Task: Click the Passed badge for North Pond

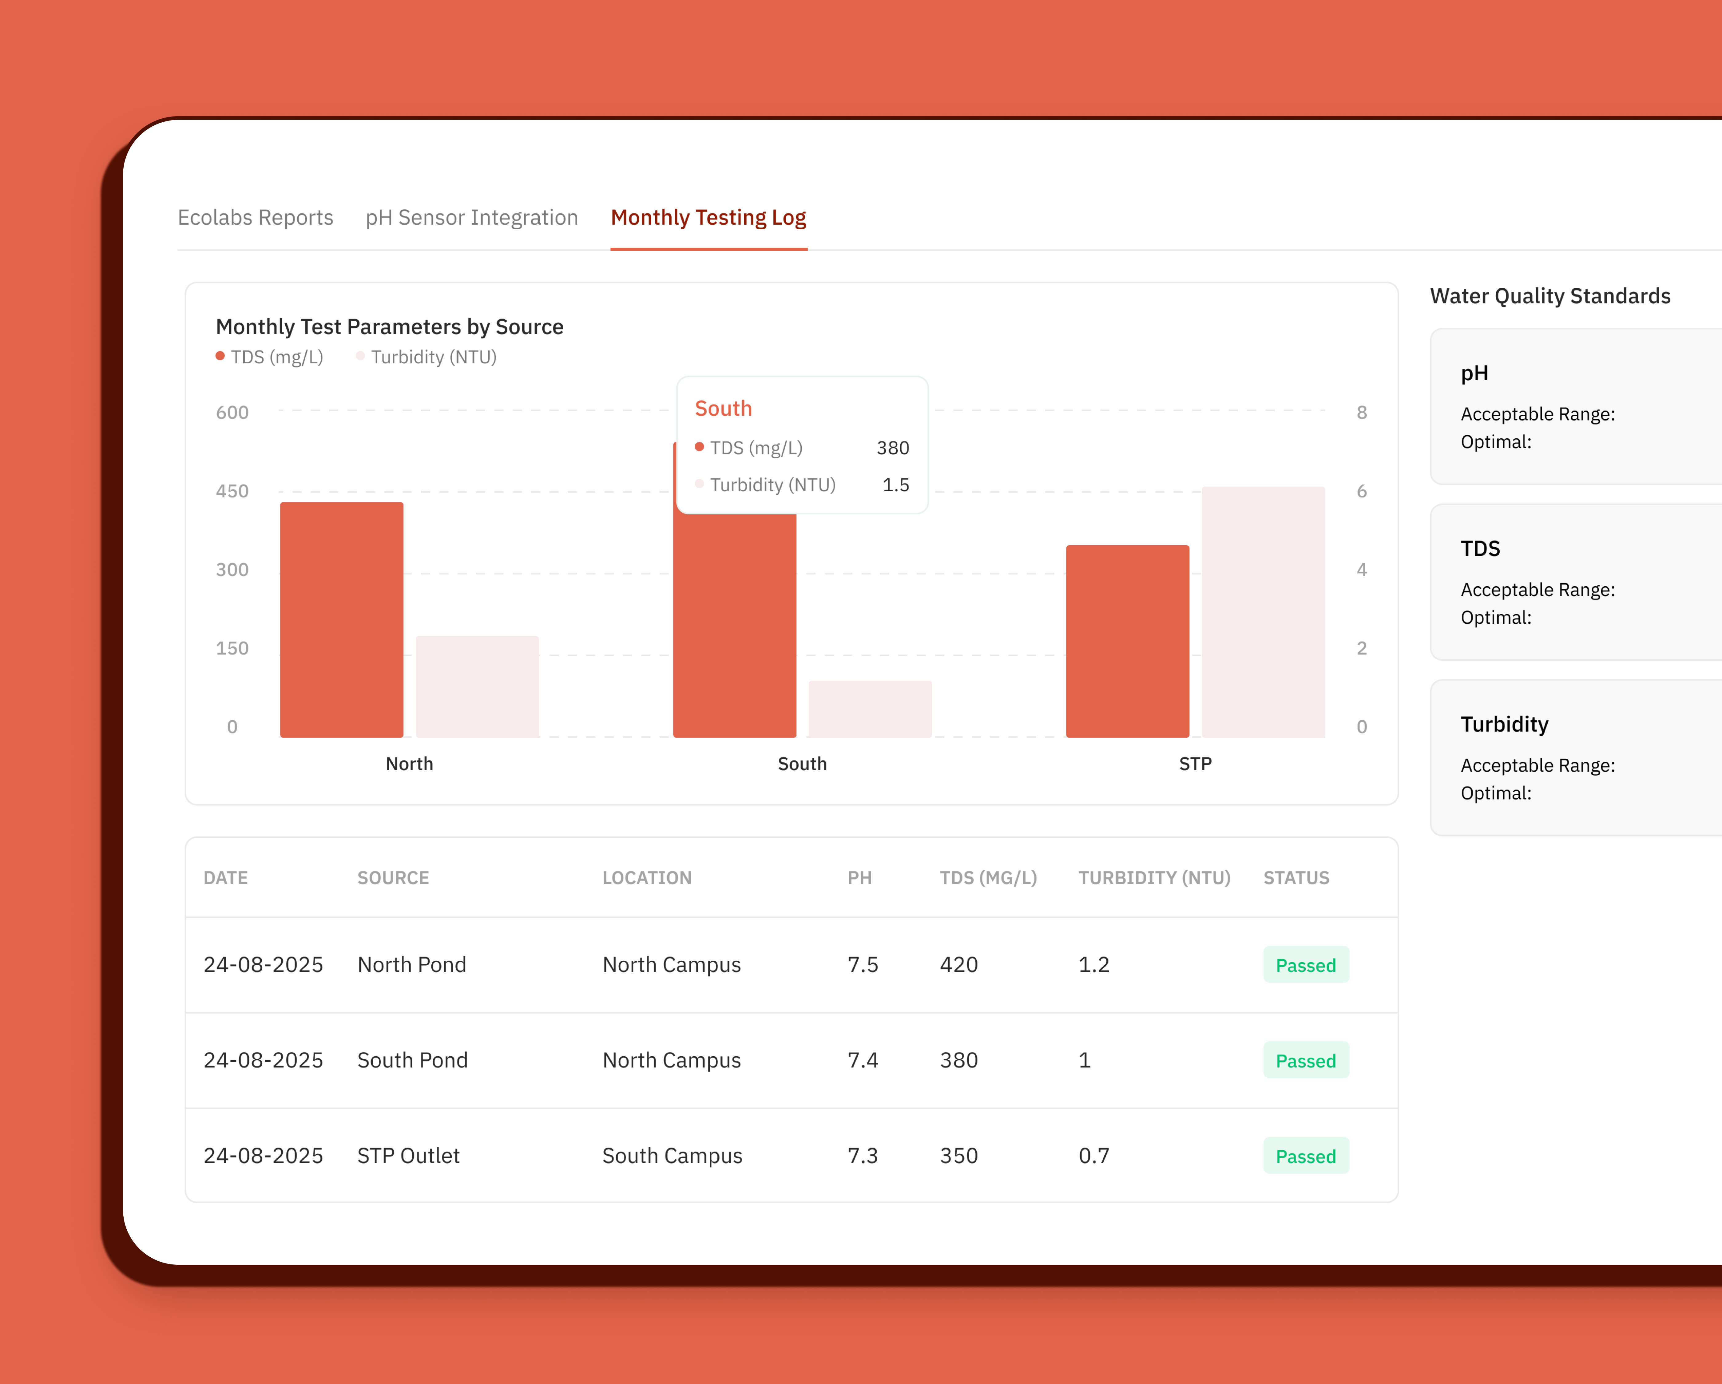Action: [x=1306, y=965]
